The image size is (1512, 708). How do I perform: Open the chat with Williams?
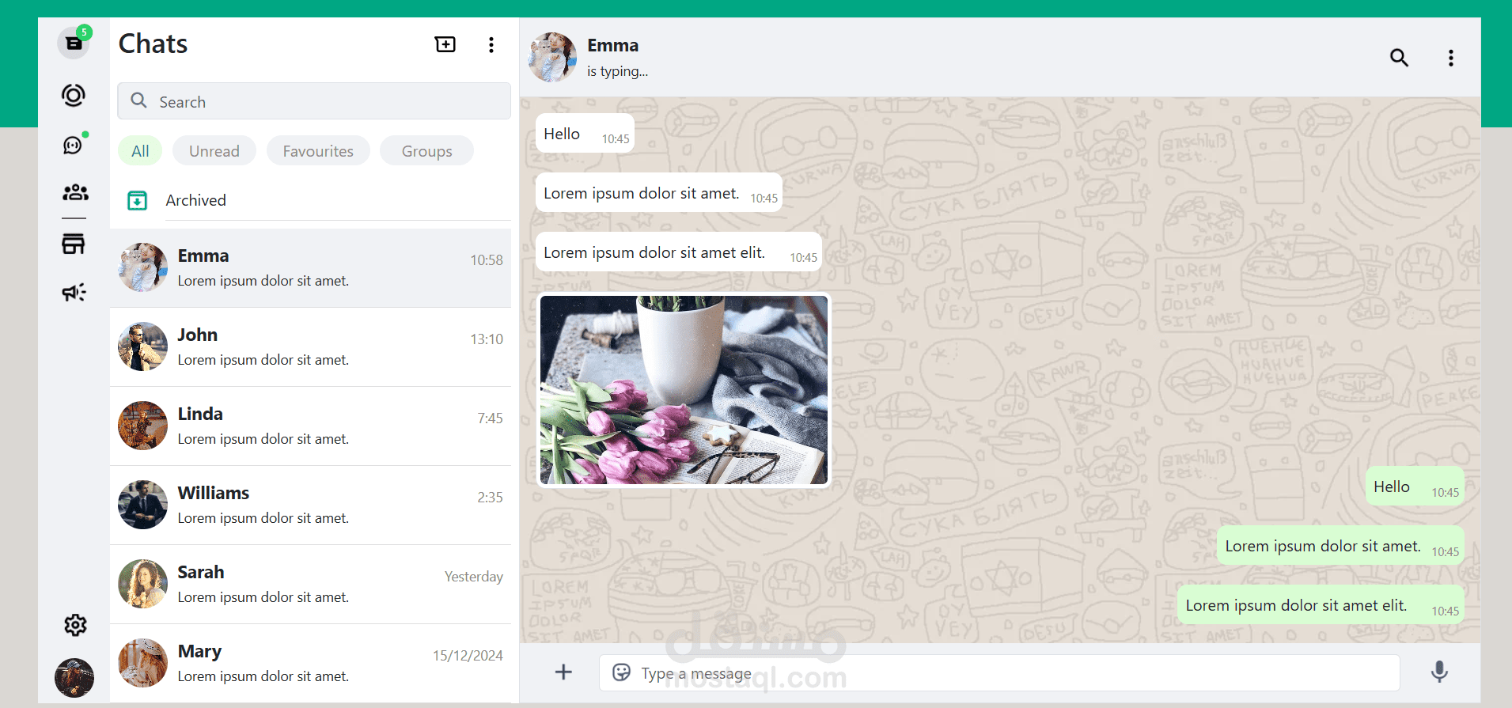[311, 505]
